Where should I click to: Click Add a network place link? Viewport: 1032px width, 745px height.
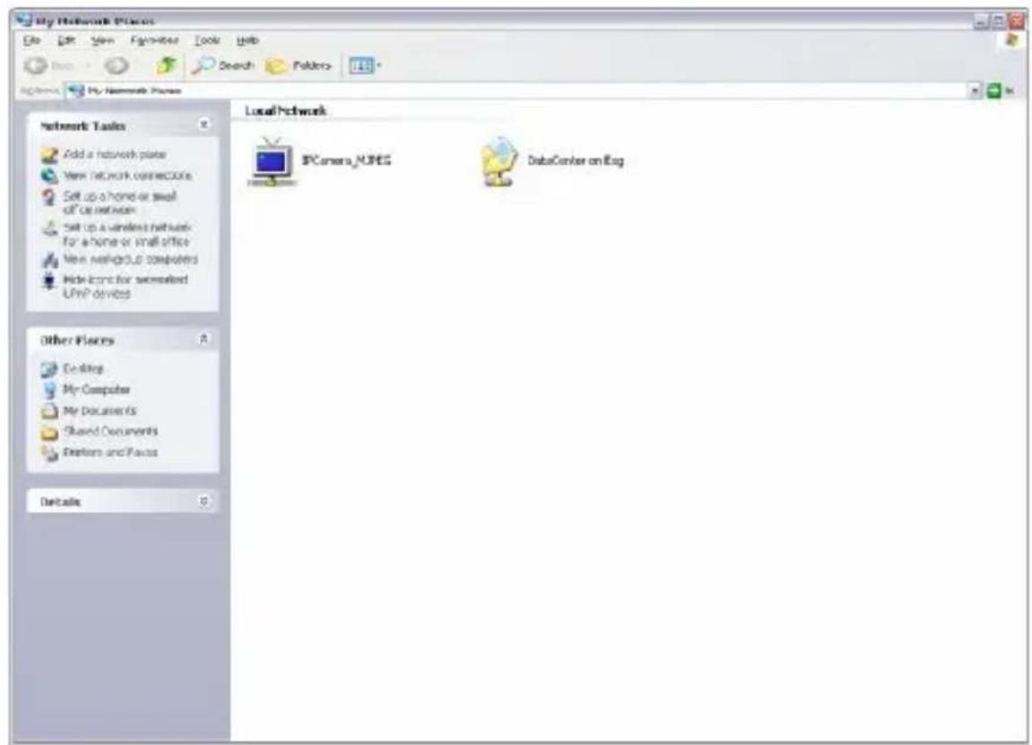point(115,155)
